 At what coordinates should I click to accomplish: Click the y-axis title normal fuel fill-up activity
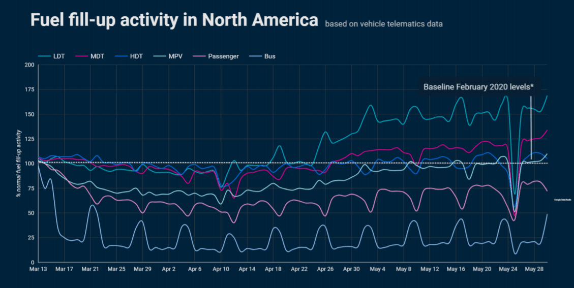pyautogui.click(x=19, y=164)
